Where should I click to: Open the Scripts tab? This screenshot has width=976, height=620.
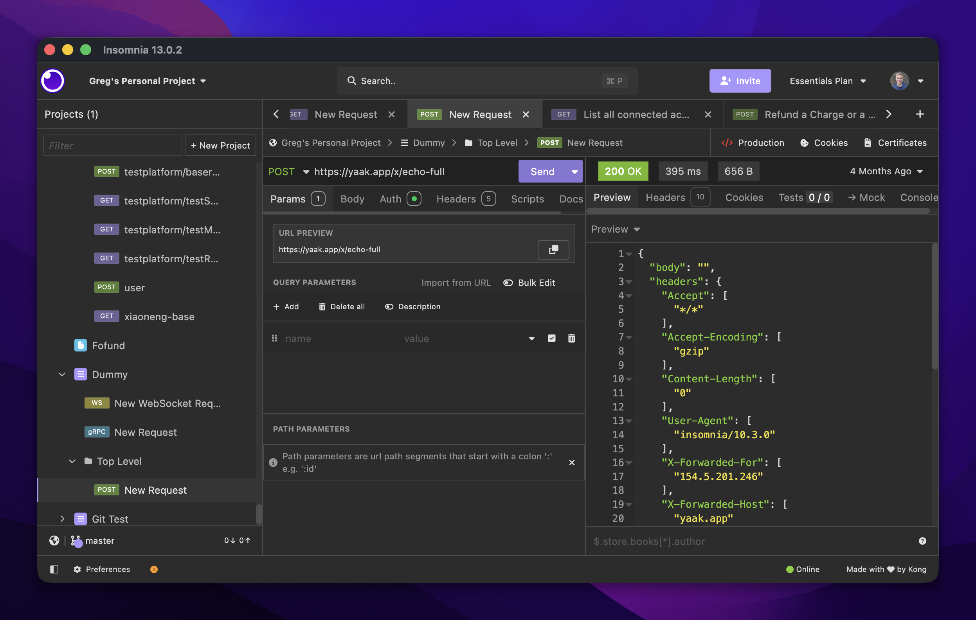(x=527, y=199)
